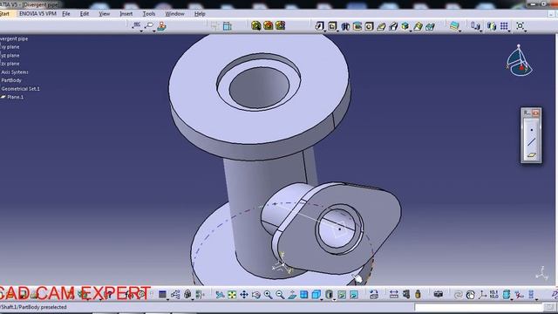Click the Fit All In icon in view toolbar
Screen dimensions: 558x314
(232, 295)
